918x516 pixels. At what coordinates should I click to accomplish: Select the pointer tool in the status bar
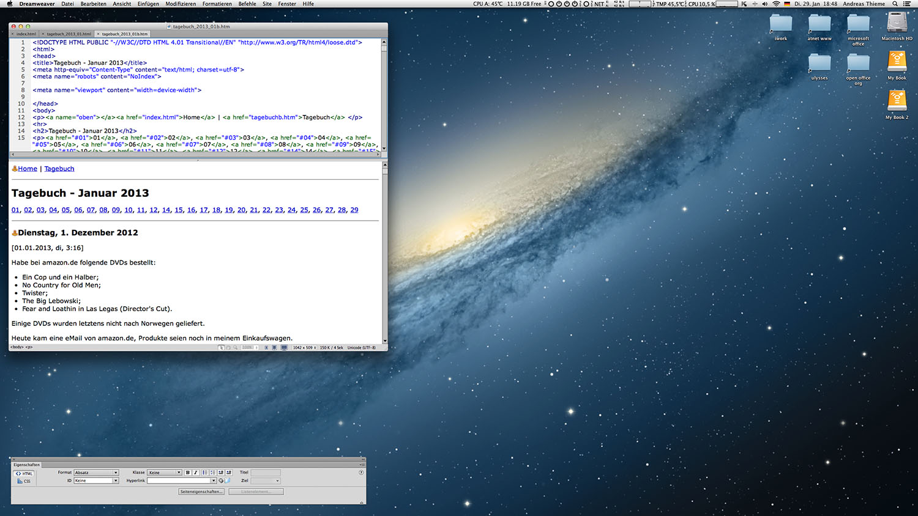[x=221, y=347]
